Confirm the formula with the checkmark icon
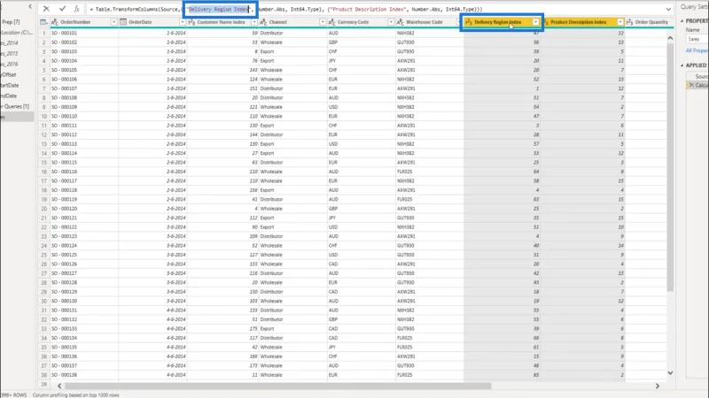The image size is (709, 398). [x=62, y=9]
